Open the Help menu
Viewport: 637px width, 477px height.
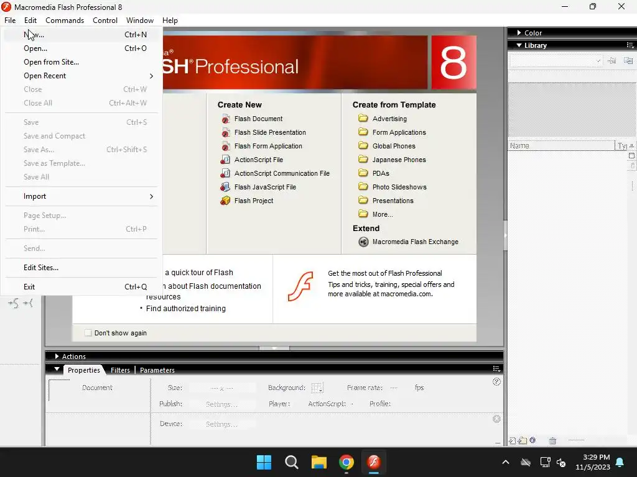pos(170,20)
